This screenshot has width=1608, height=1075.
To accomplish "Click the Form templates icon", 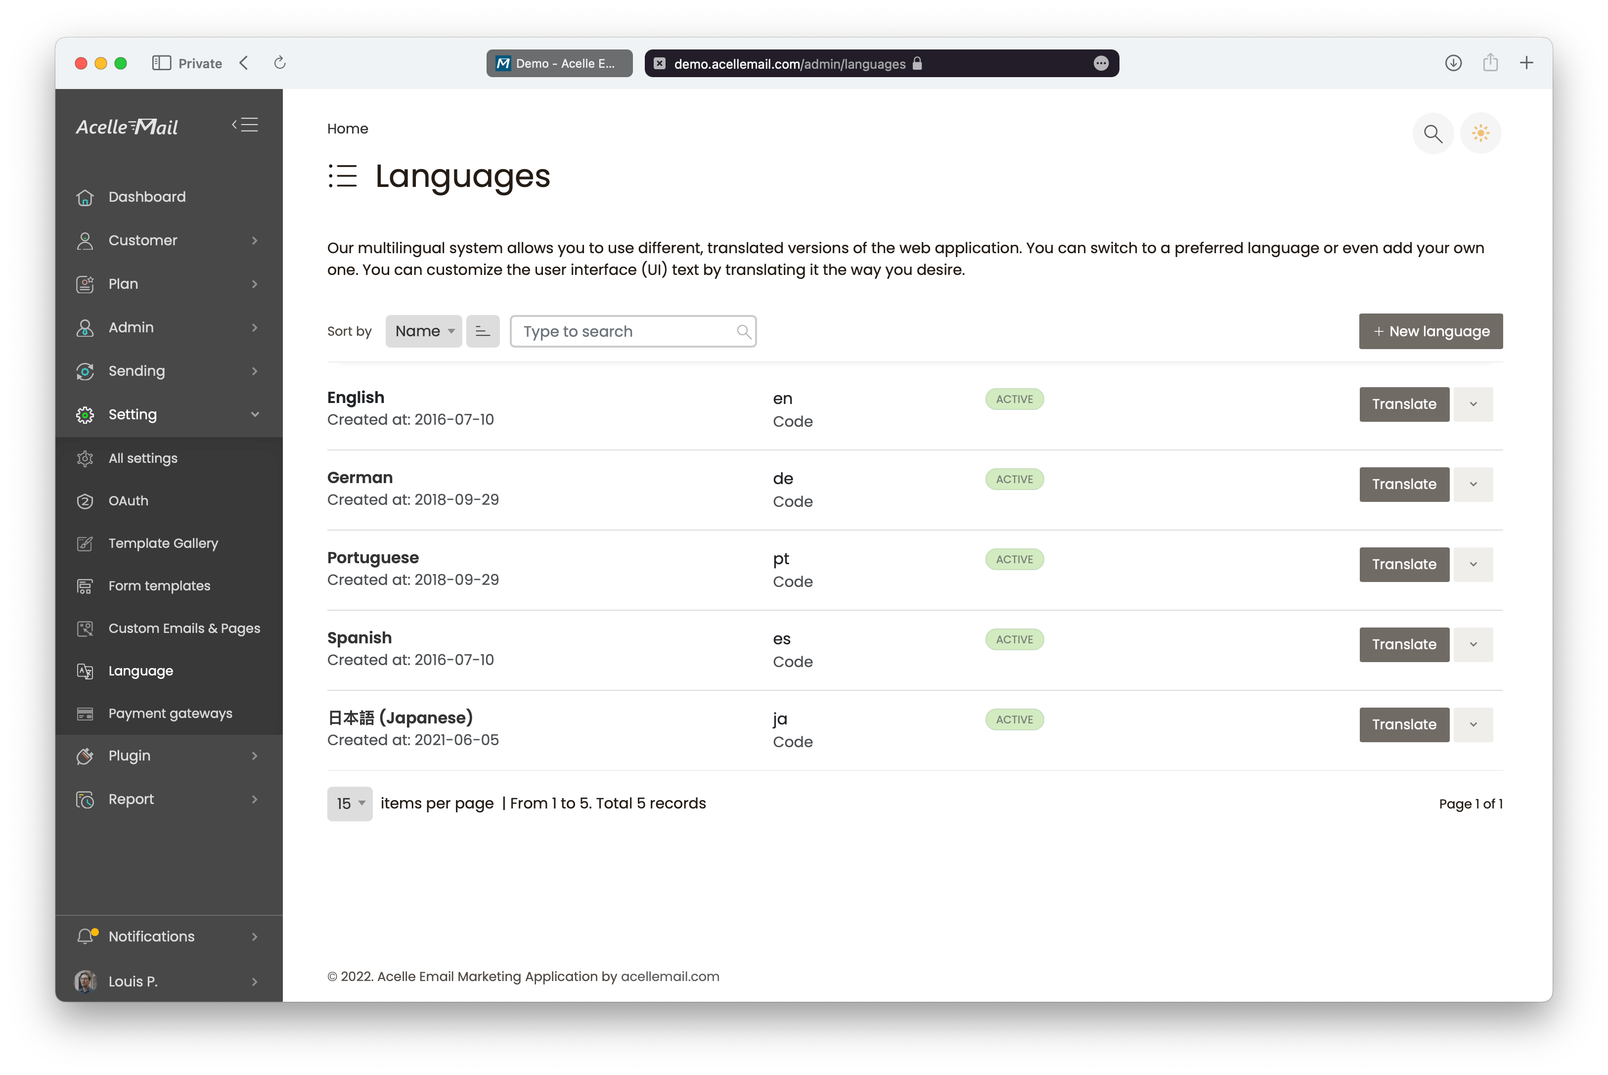I will coord(85,586).
